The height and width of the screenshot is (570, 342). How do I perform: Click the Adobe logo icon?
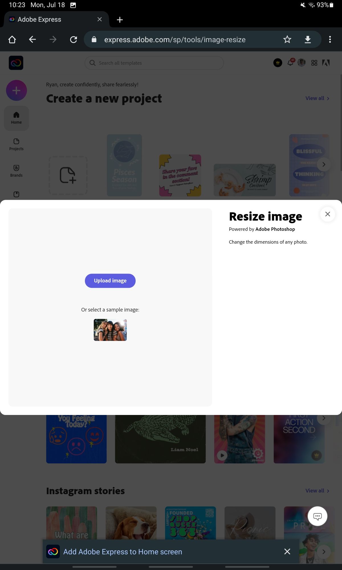click(x=326, y=63)
